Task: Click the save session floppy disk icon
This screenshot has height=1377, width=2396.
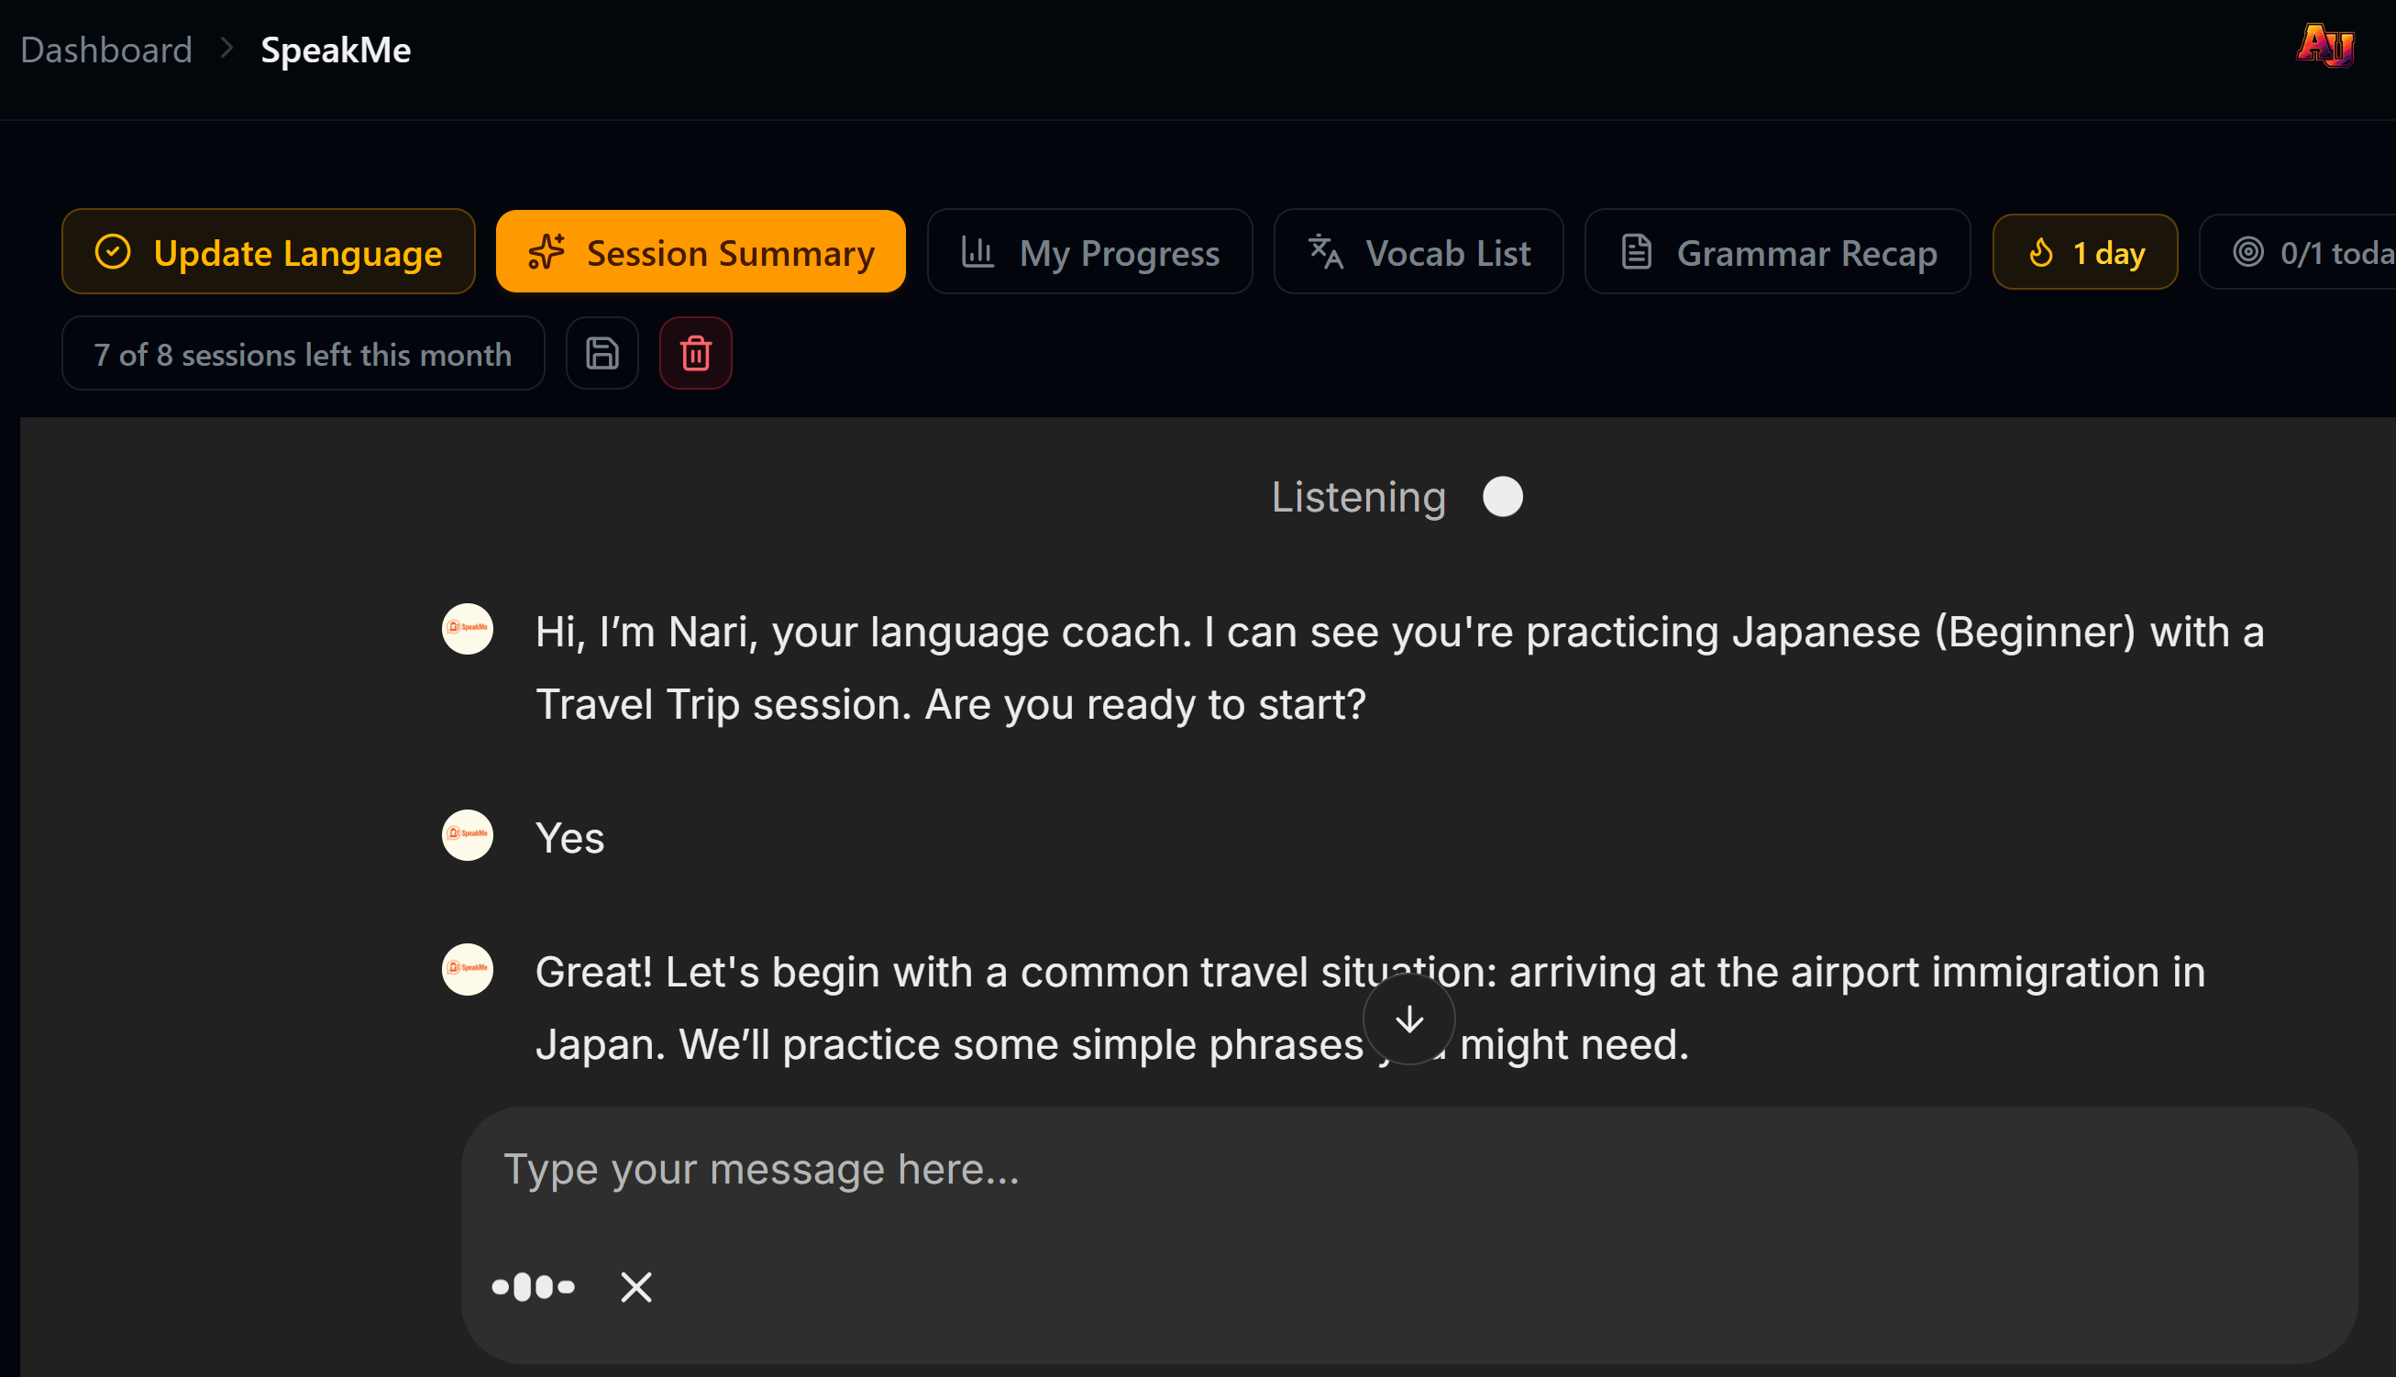Action: (x=602, y=353)
